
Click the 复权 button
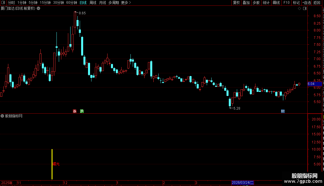click(x=236, y=3)
